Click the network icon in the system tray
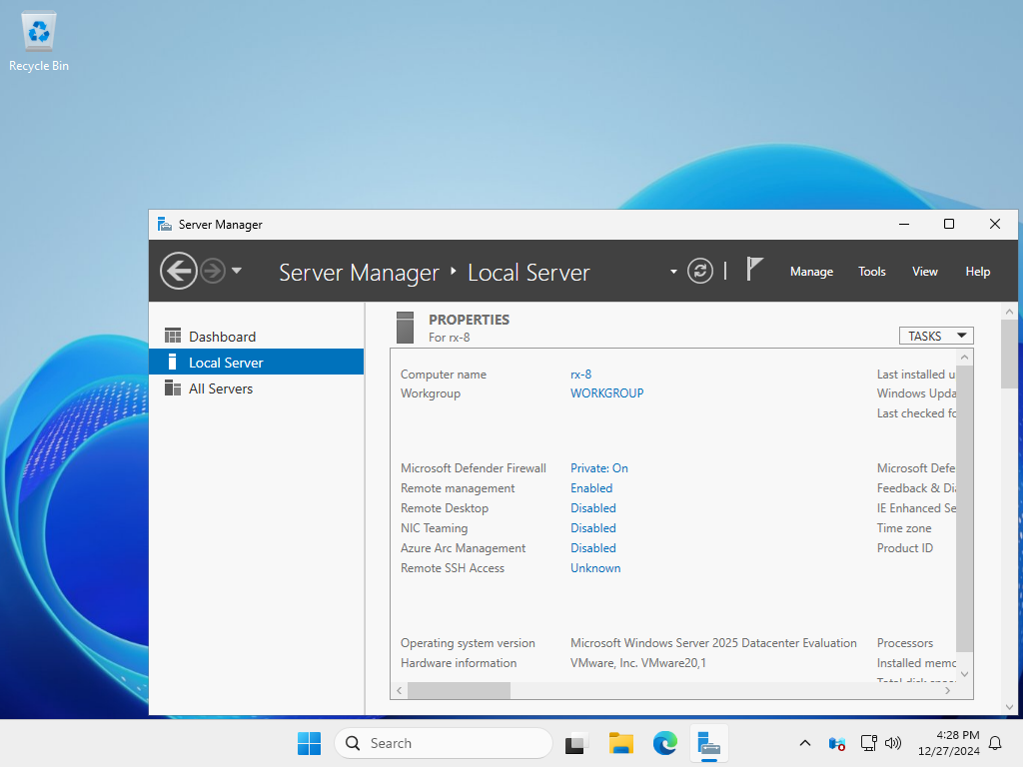The width and height of the screenshot is (1023, 767). click(868, 743)
